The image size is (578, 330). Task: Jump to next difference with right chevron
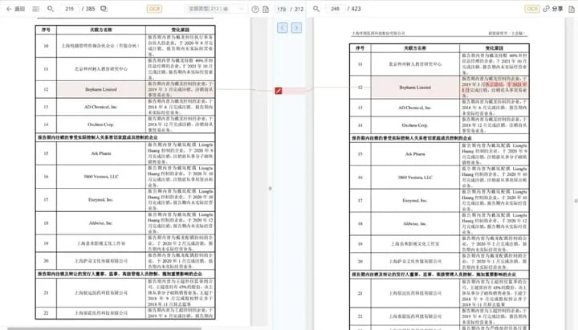pyautogui.click(x=296, y=27)
